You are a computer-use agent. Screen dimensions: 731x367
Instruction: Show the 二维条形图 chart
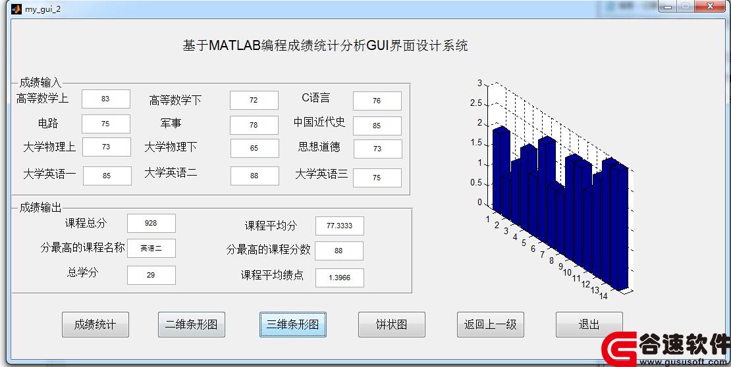pos(191,325)
